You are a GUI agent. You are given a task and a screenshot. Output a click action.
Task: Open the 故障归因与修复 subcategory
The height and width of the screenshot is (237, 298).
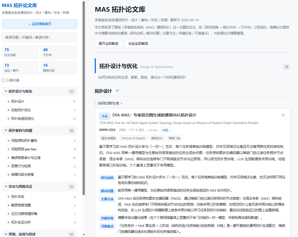click(x=42, y=175)
